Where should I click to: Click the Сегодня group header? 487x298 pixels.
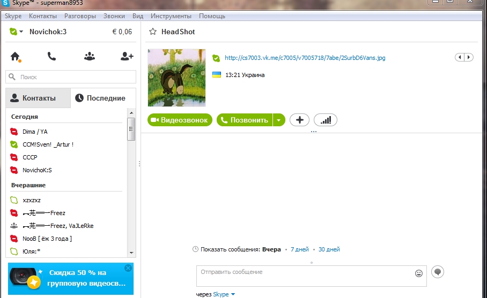pyautogui.click(x=25, y=117)
